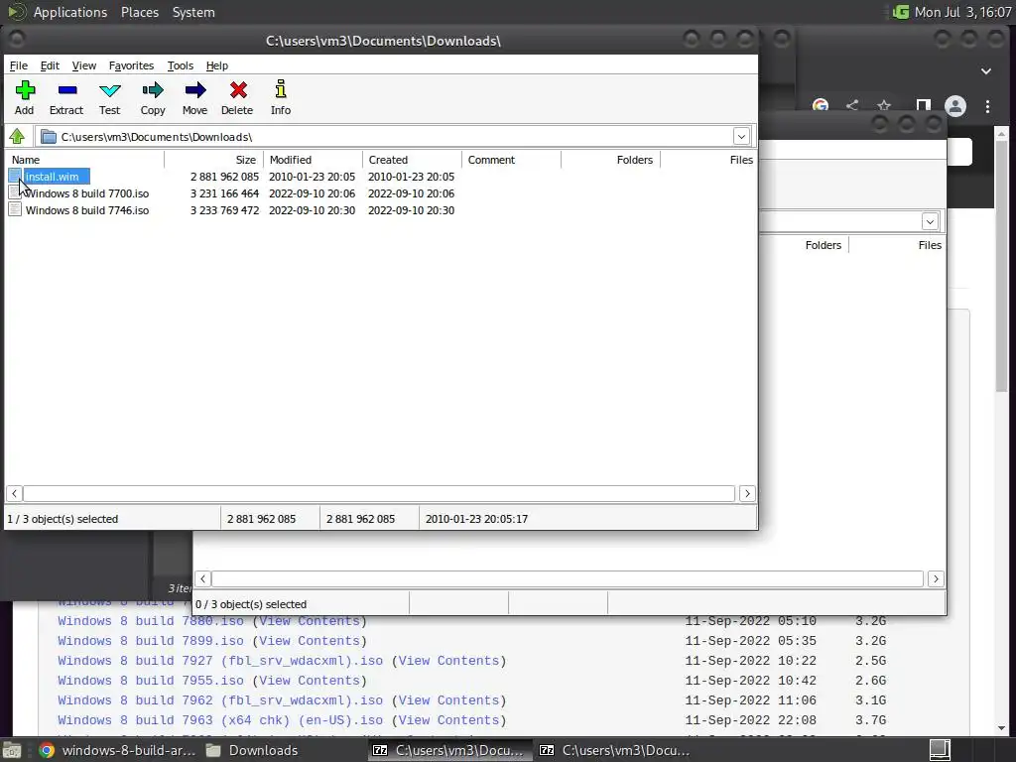Sort by the Created column header

(412, 160)
